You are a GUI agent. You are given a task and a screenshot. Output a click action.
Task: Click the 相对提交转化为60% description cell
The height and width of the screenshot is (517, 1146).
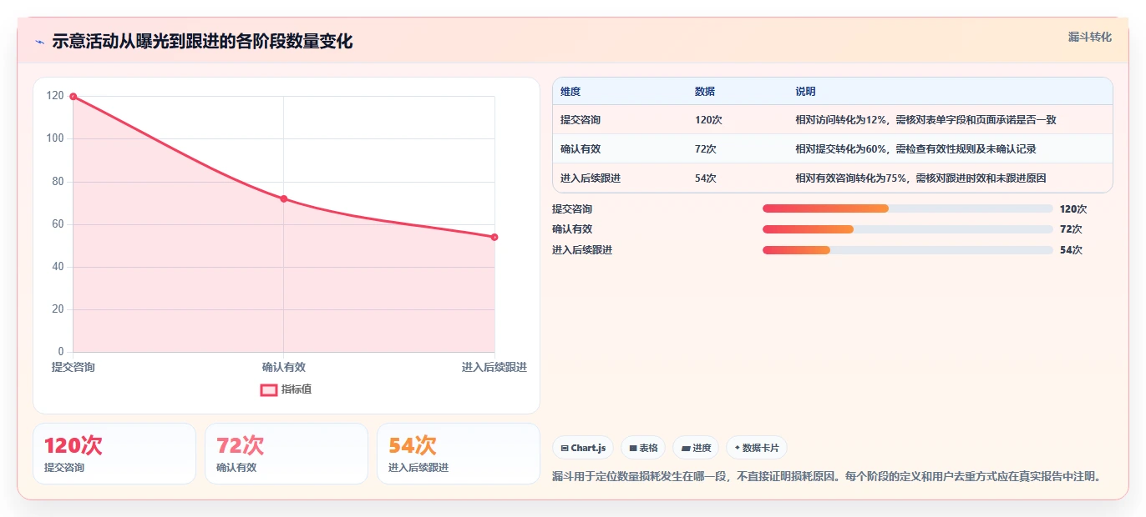[915, 149]
